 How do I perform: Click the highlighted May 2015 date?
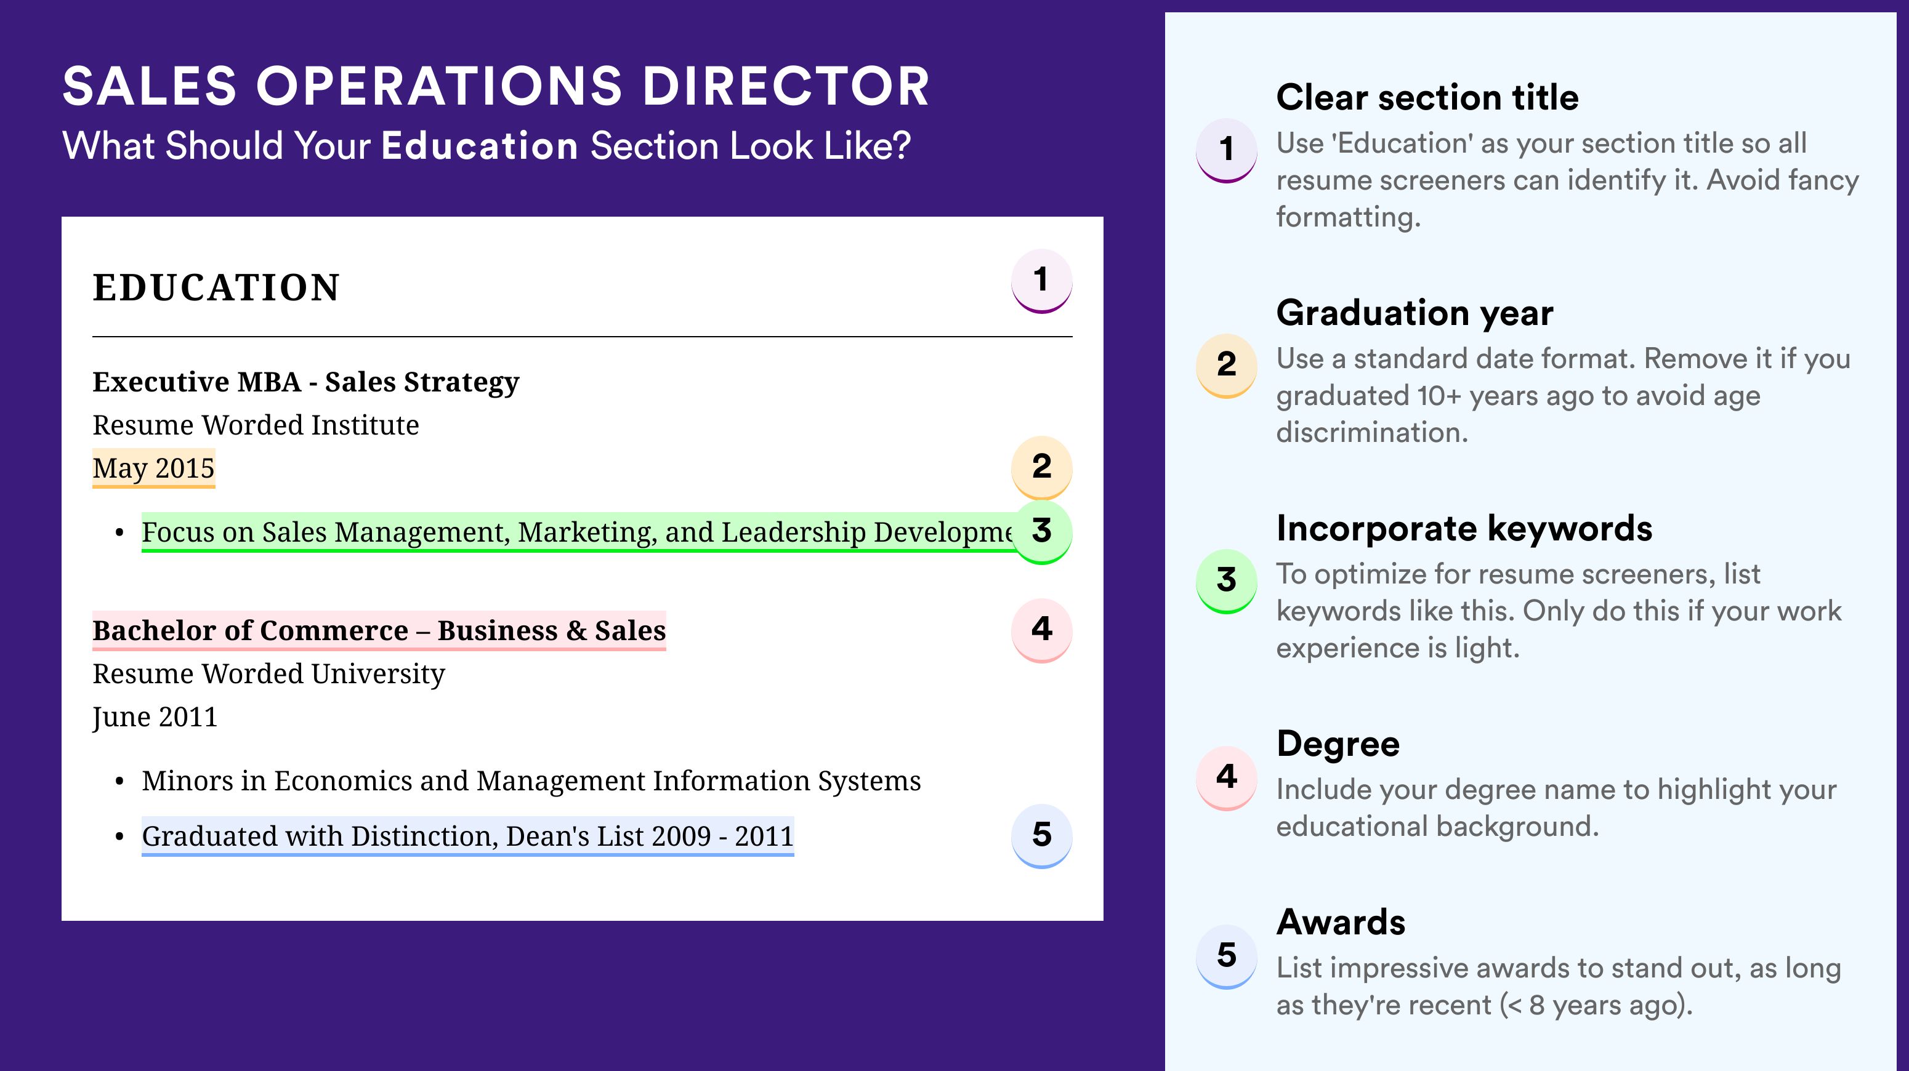pyautogui.click(x=153, y=468)
